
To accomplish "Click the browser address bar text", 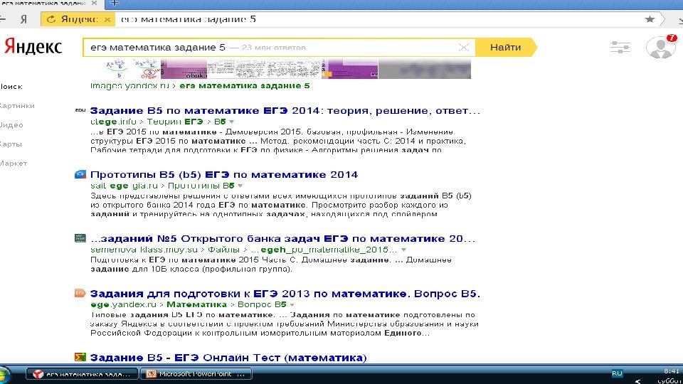I will coord(188,19).
